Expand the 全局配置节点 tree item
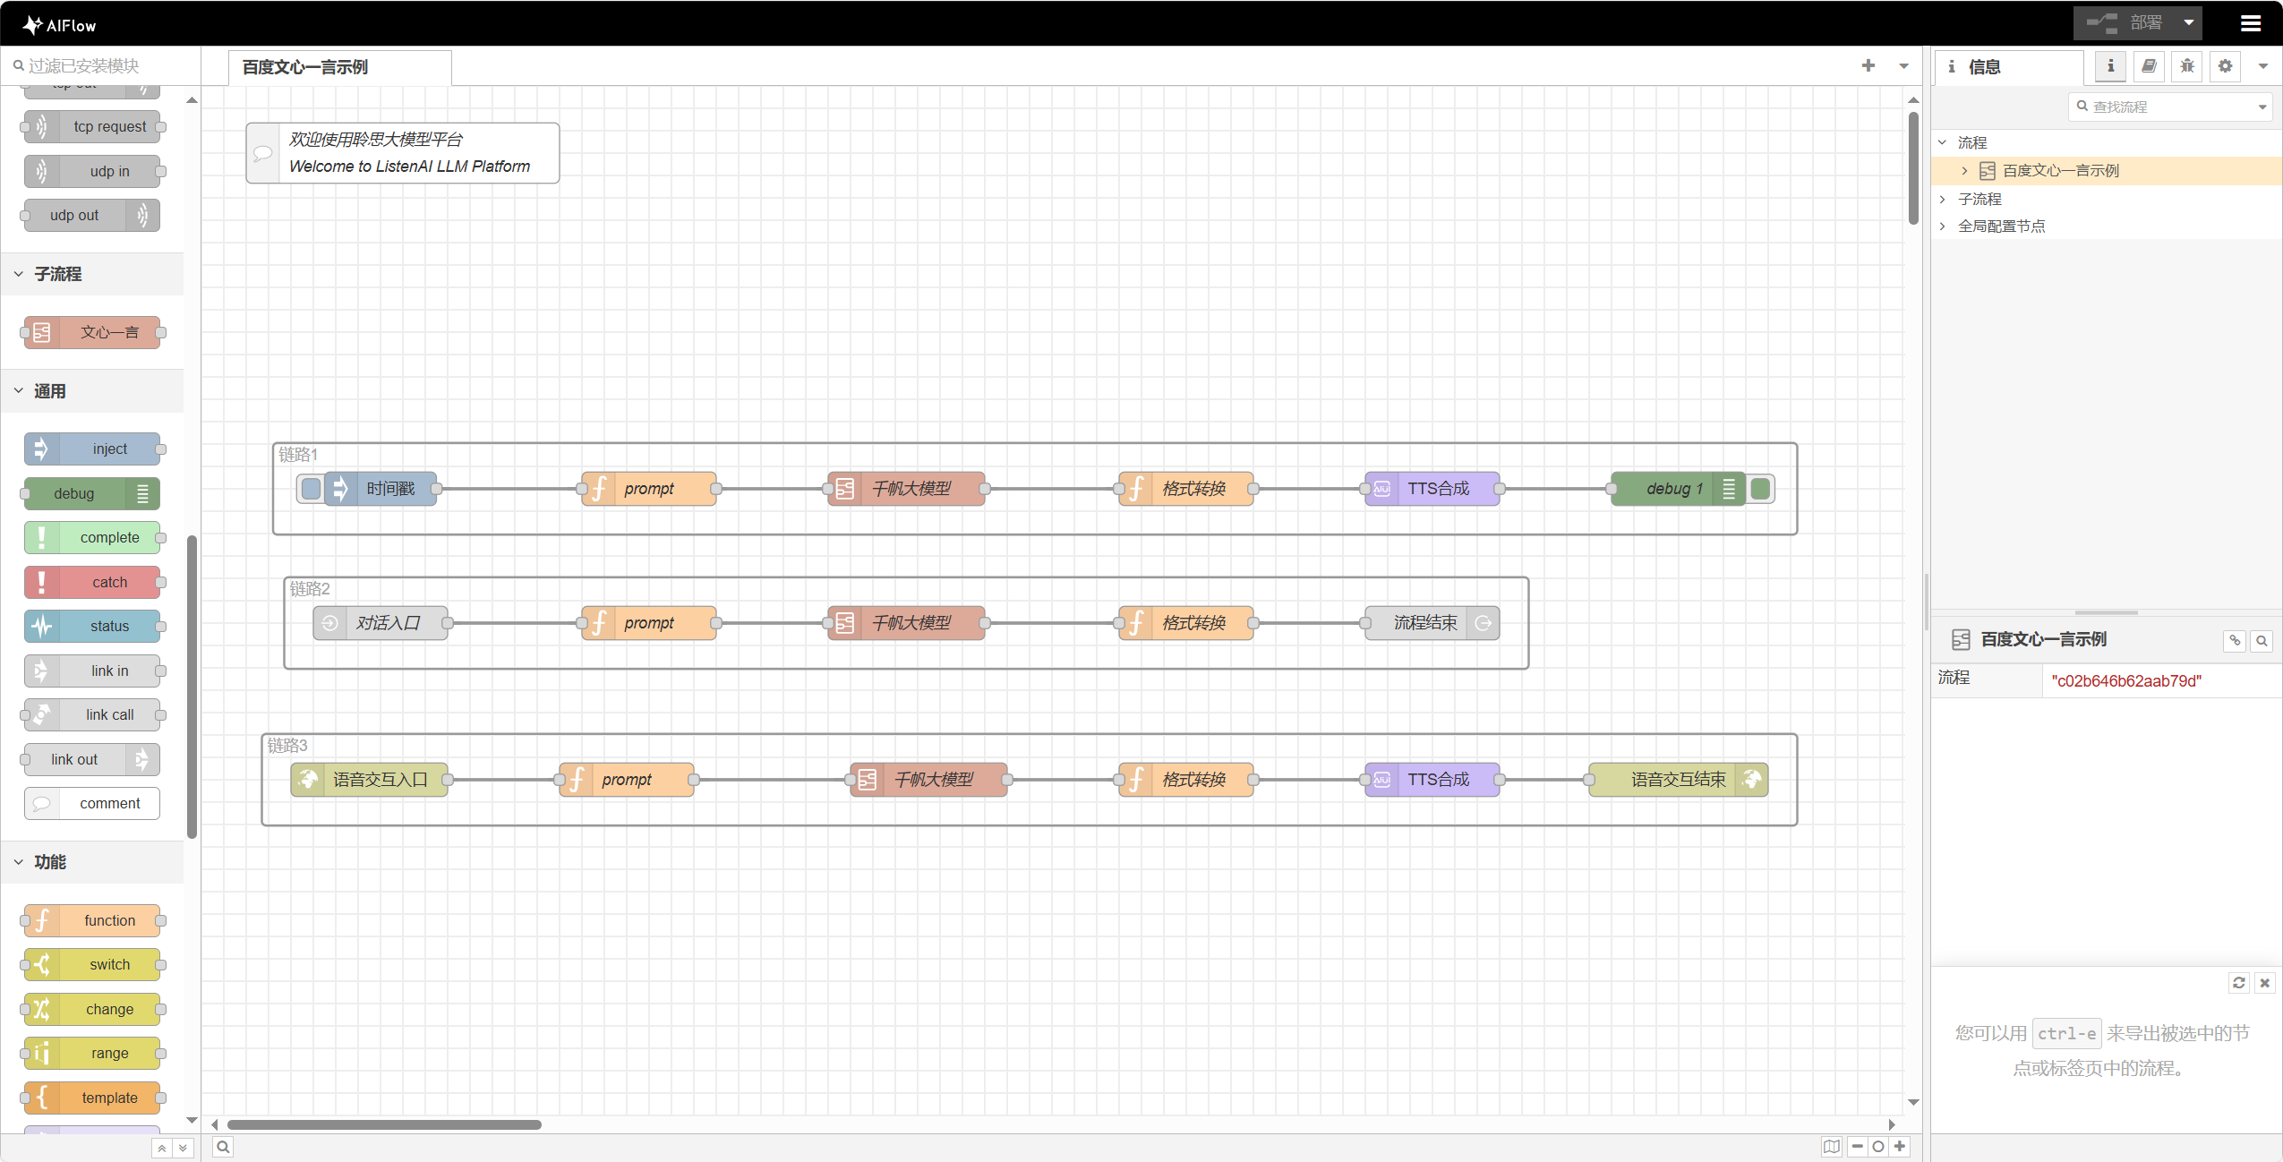This screenshot has width=2283, height=1162. click(x=1942, y=226)
